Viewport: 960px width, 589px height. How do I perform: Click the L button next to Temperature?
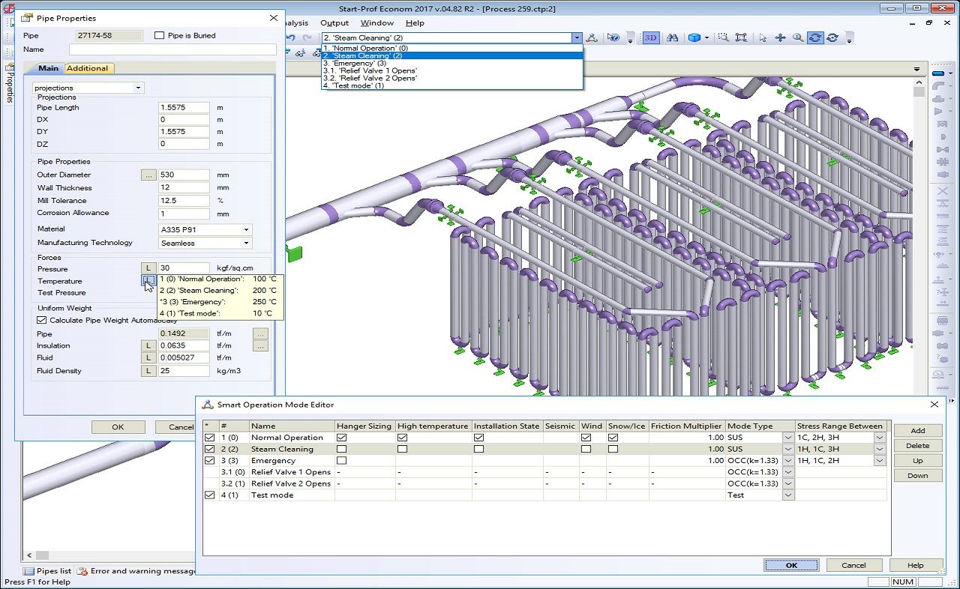[148, 281]
